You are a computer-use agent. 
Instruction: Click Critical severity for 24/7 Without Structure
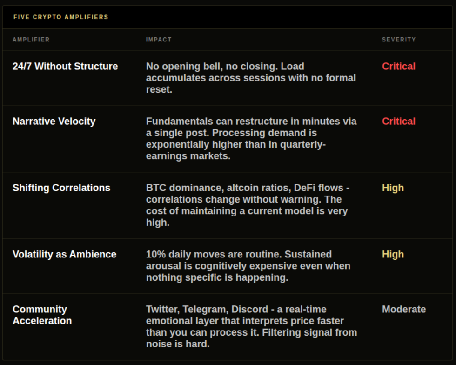tap(399, 67)
